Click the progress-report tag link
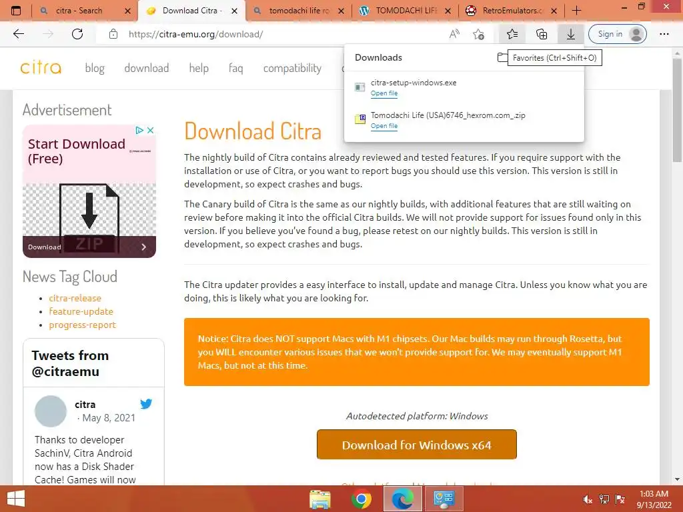This screenshot has height=512, width=683. point(82,325)
